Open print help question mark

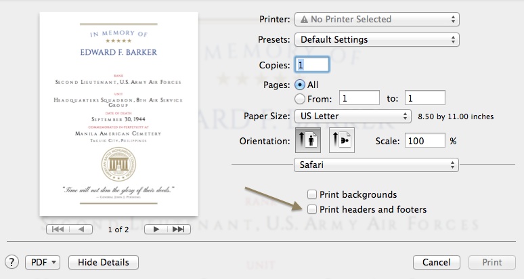coord(12,262)
